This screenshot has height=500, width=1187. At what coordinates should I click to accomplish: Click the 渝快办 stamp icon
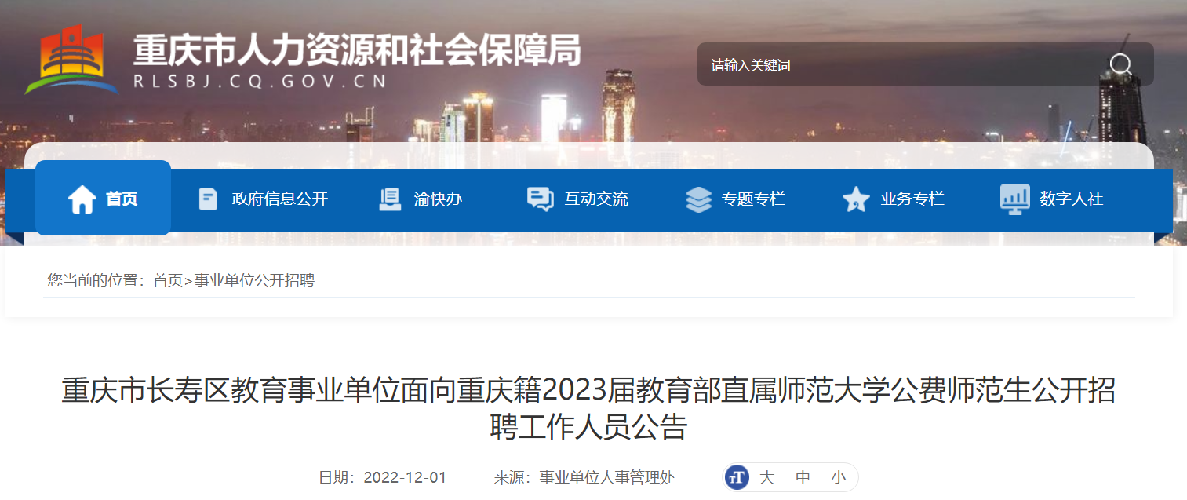[390, 199]
